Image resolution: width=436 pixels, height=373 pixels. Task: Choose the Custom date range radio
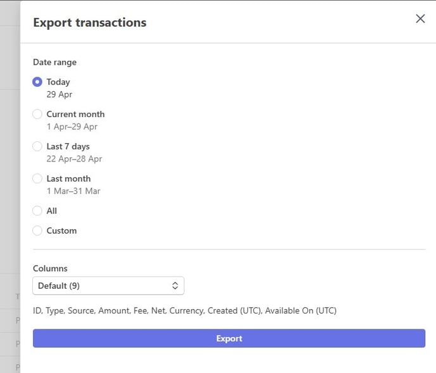pos(37,231)
